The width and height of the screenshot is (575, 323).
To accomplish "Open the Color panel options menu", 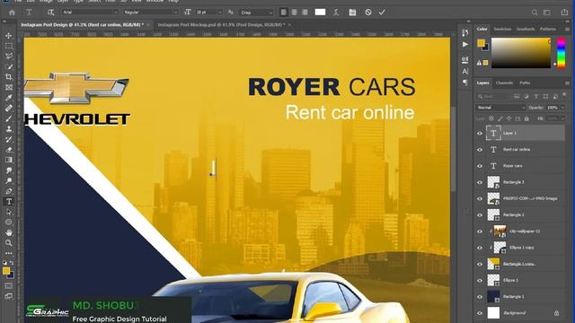I will (567, 29).
